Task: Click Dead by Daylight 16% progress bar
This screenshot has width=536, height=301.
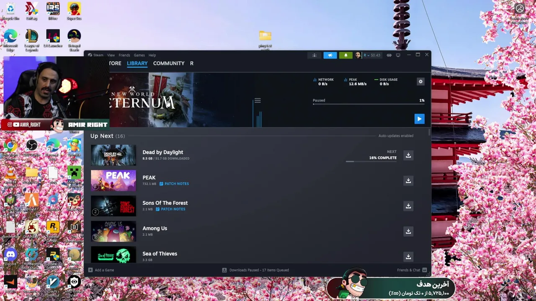Action: pos(371,161)
